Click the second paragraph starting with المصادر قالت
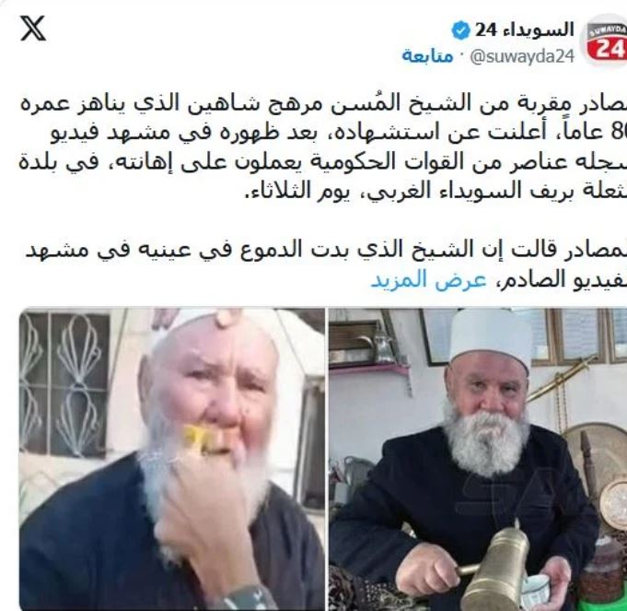 tap(326, 264)
